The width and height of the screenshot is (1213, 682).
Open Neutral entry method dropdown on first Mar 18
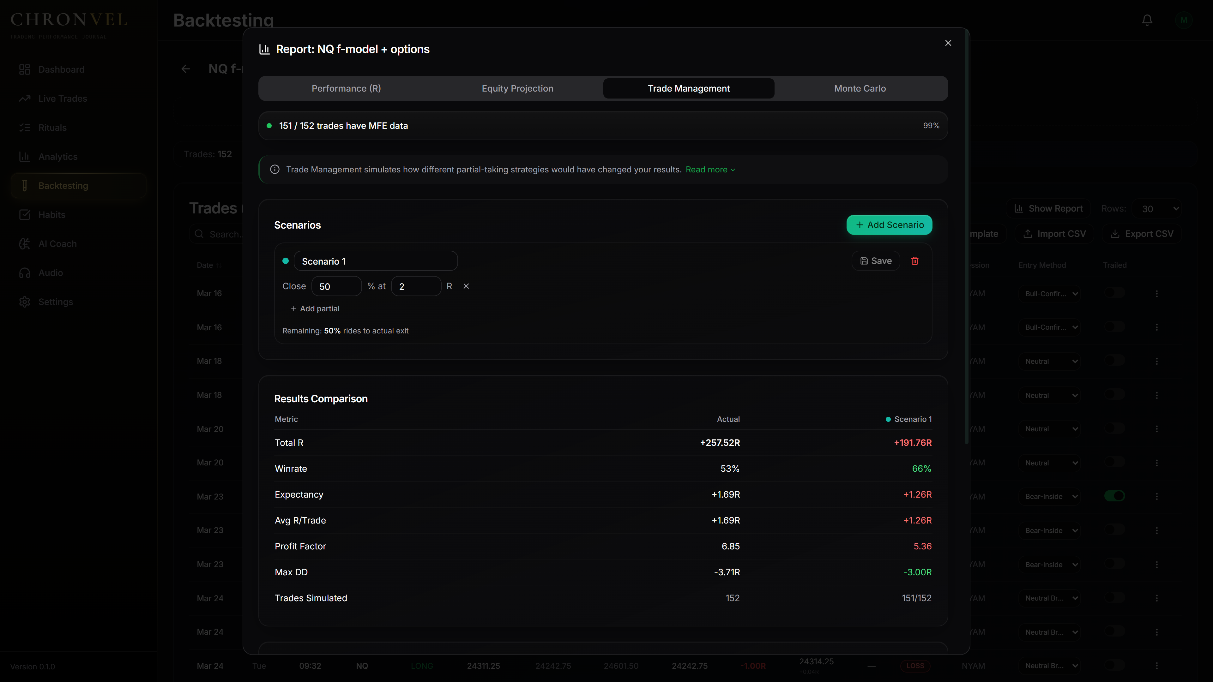pyautogui.click(x=1049, y=362)
